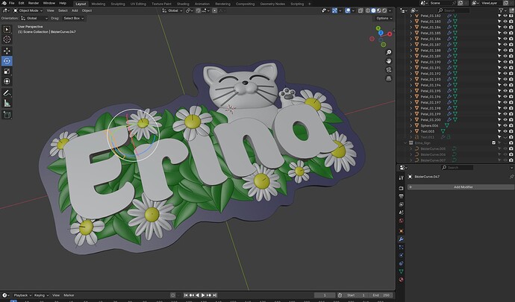Image resolution: width=515 pixels, height=302 pixels.
Task: Select the Cursor tool in the left toolbar
Action: [7, 39]
